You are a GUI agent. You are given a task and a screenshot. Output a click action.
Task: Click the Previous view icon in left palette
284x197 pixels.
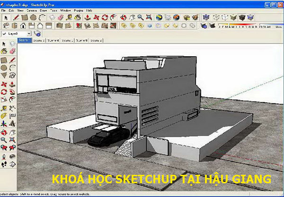point(4,148)
